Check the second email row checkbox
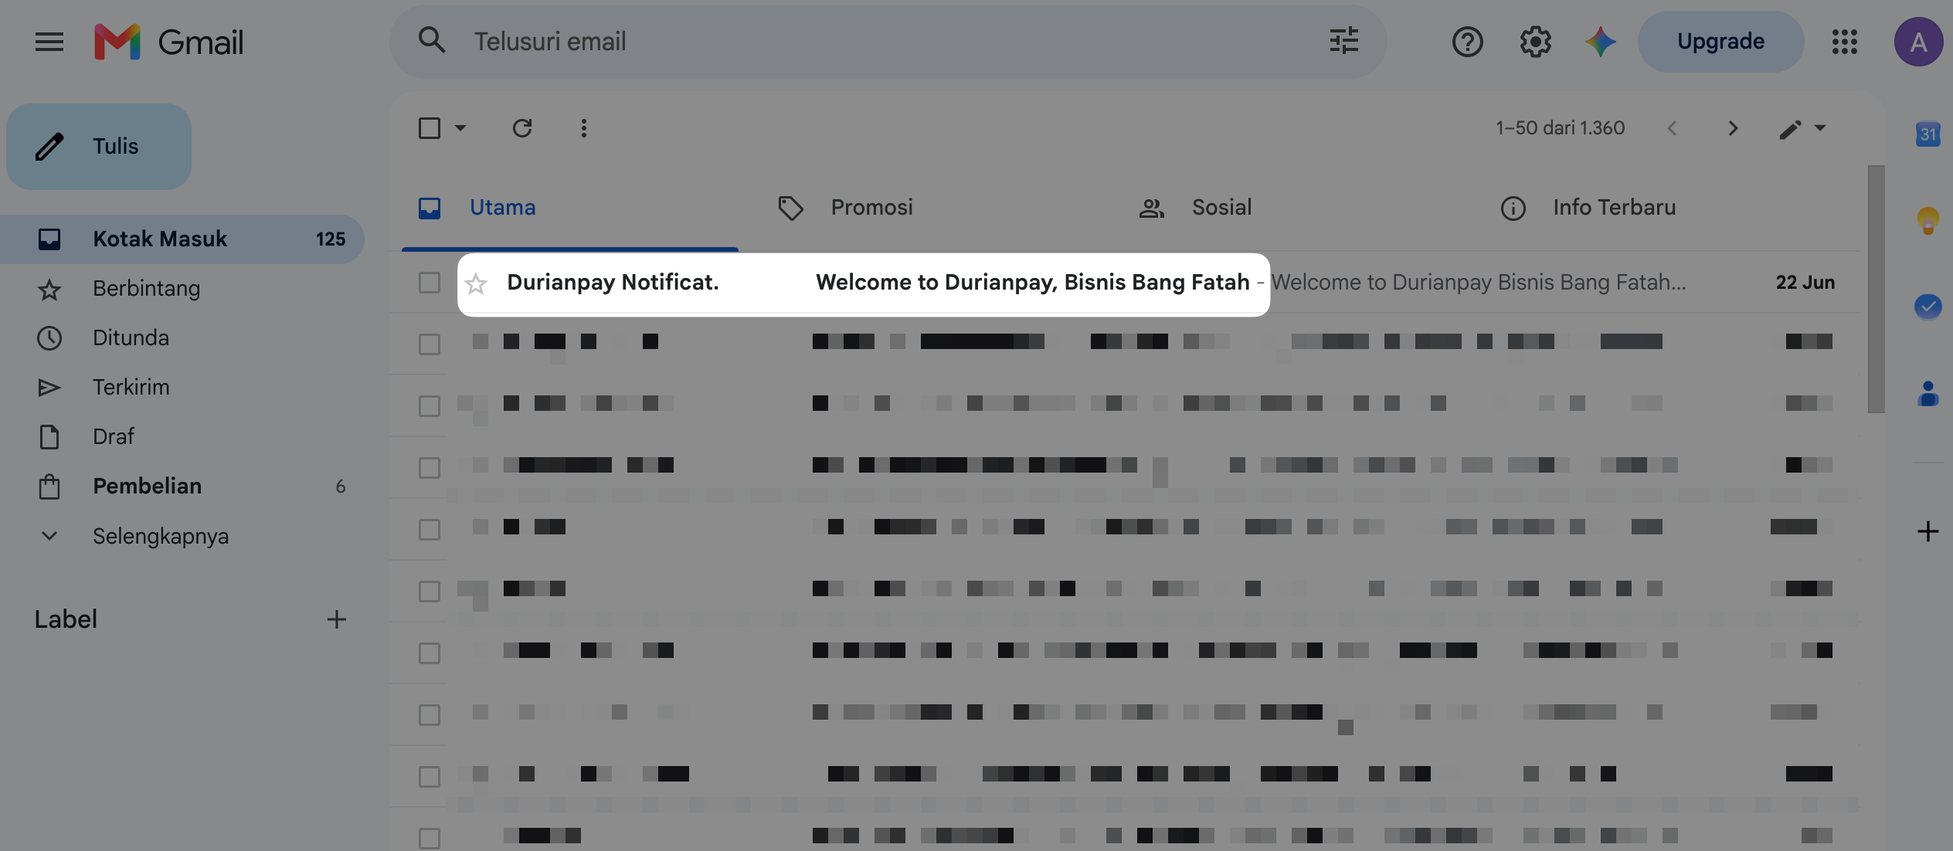This screenshot has height=851, width=1953. [430, 344]
